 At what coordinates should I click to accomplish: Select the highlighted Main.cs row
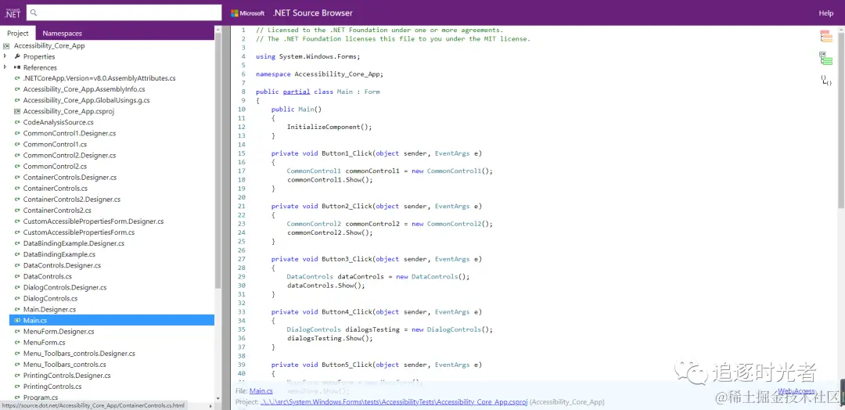112,320
